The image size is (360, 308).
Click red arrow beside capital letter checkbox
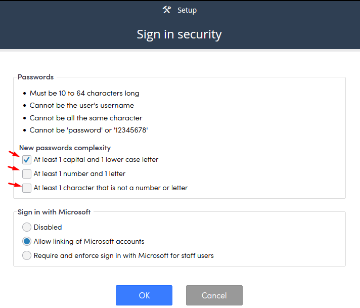coord(14,154)
